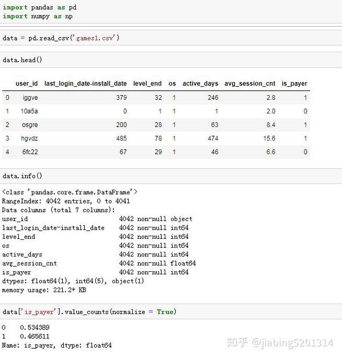The image size is (342, 359).
Task: Click the 'memory usage: 221.2+ KB' line
Action: tap(44, 290)
